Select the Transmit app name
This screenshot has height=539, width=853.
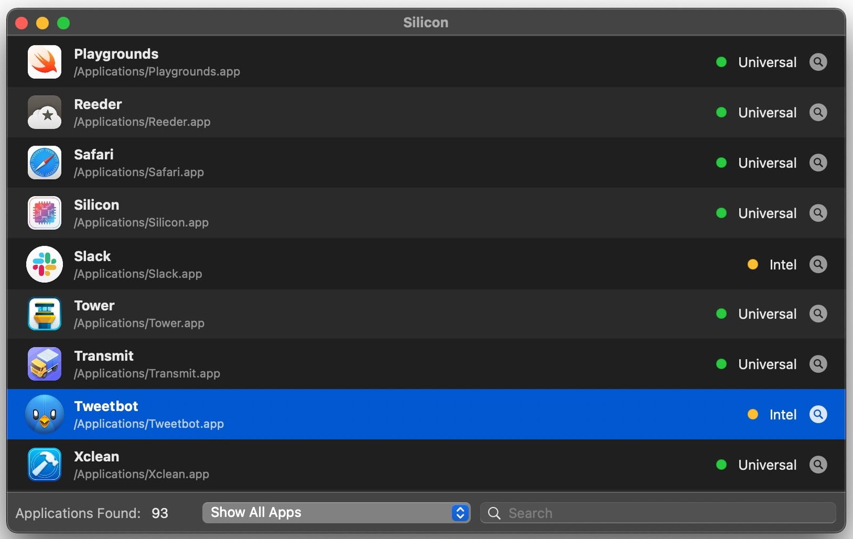click(104, 356)
